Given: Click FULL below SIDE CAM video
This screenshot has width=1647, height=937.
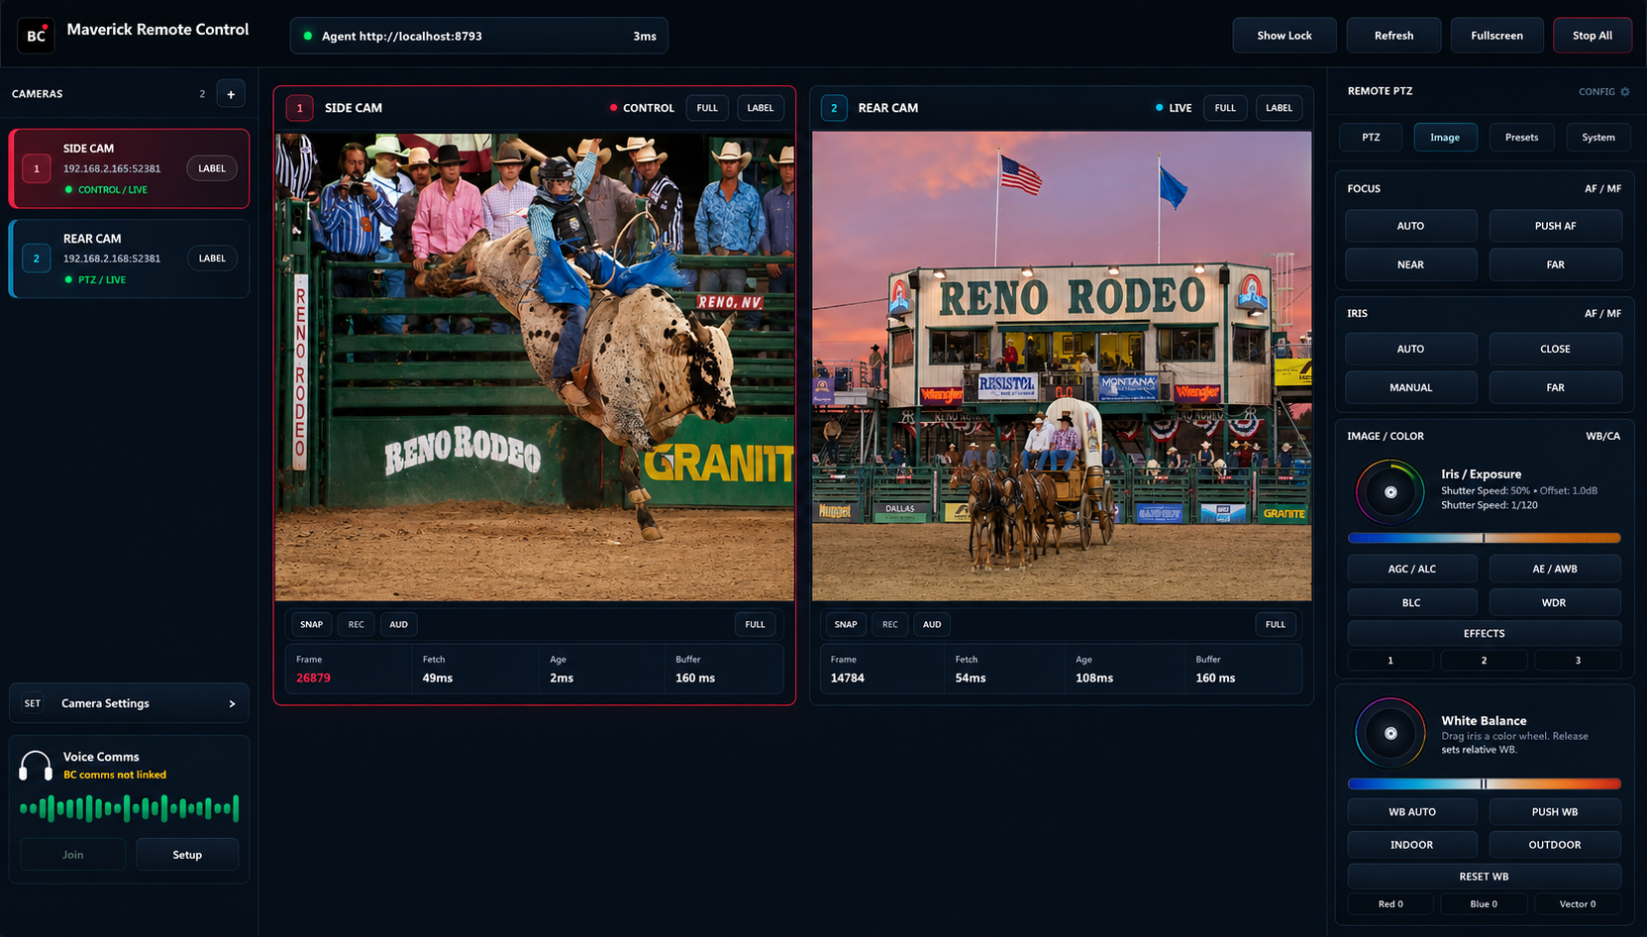Looking at the screenshot, I should pyautogui.click(x=755, y=624).
